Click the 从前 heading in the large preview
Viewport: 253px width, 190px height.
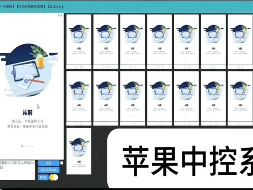pos(27,112)
